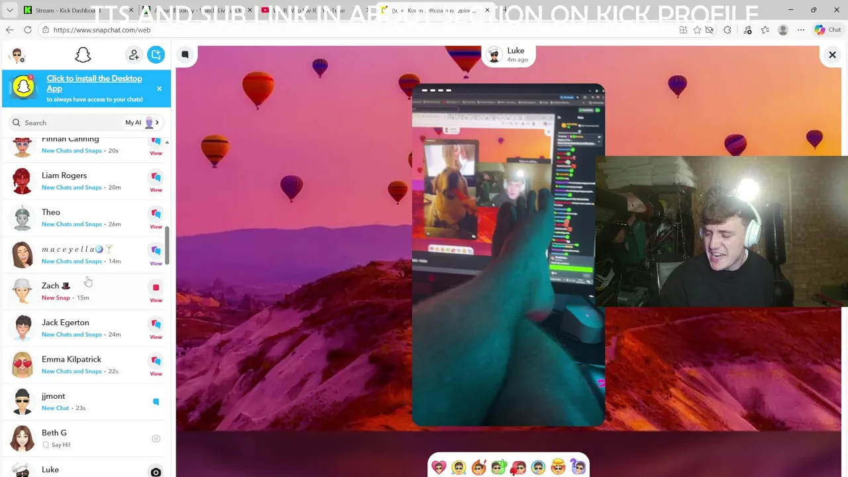React with the thumbs down bitmoji

click(x=518, y=468)
